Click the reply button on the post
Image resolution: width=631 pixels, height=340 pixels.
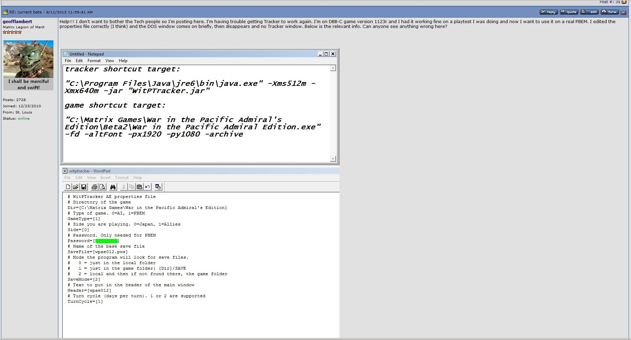(x=549, y=12)
